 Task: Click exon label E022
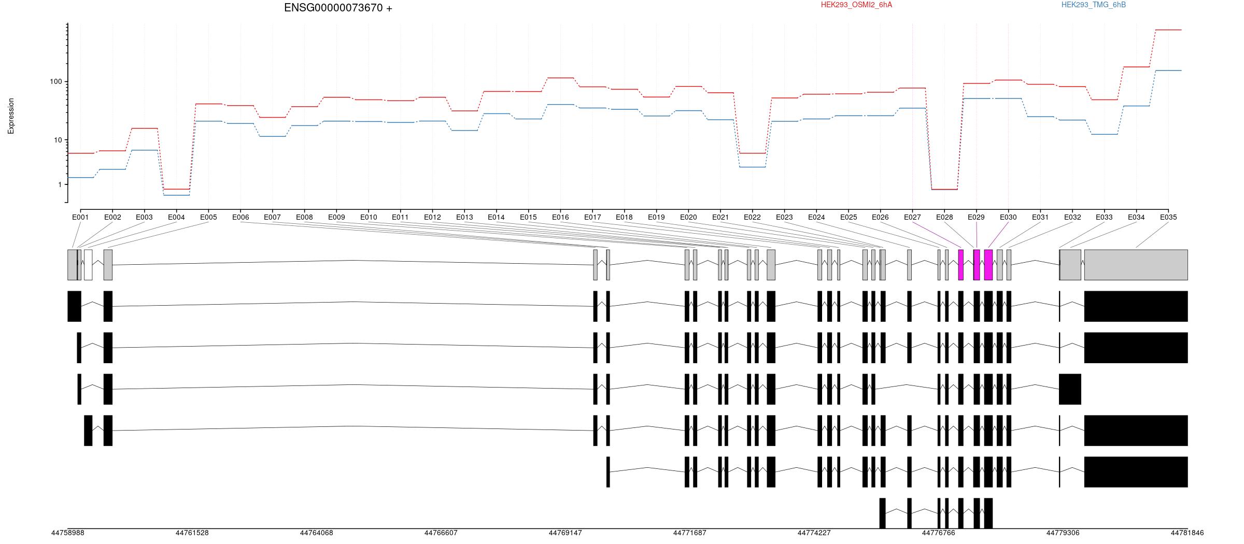[752, 217]
